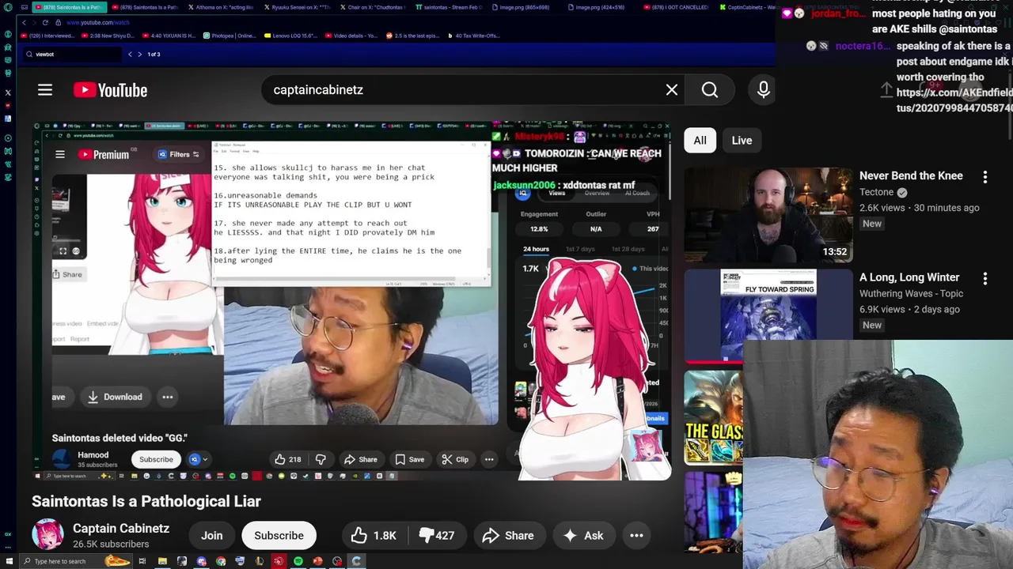Switch to Ryuuku Sensei on X tab
This screenshot has height=569, width=1013.
click(299, 7)
